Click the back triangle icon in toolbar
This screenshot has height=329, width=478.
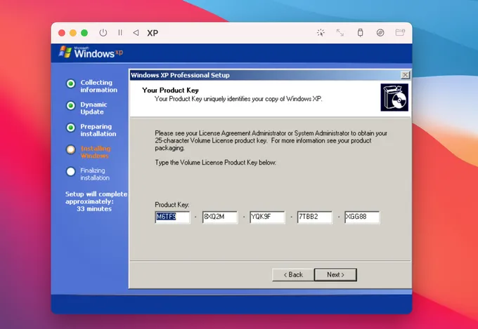[136, 32]
